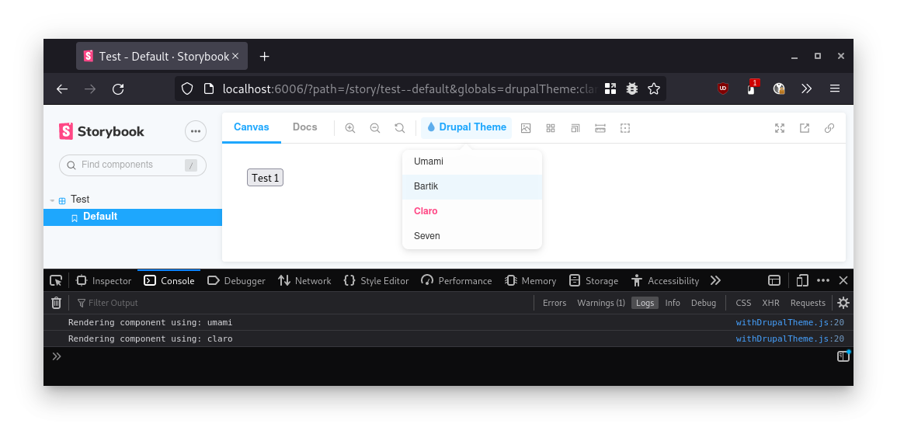Open the Drupal Theme toolbar menu
Image resolution: width=897 pixels, height=434 pixels.
[x=466, y=127]
